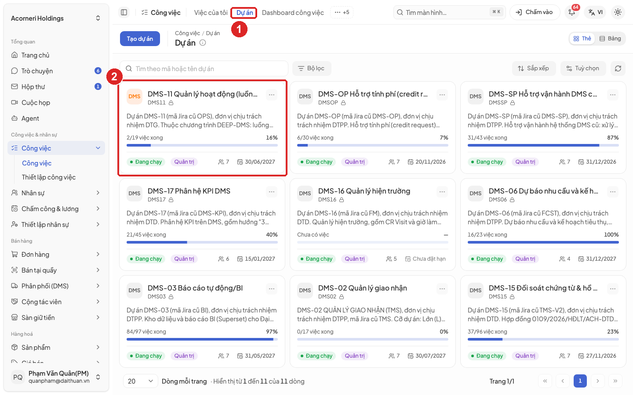Open more options on DMS-16 card
The width and height of the screenshot is (633, 395).
[x=442, y=192]
